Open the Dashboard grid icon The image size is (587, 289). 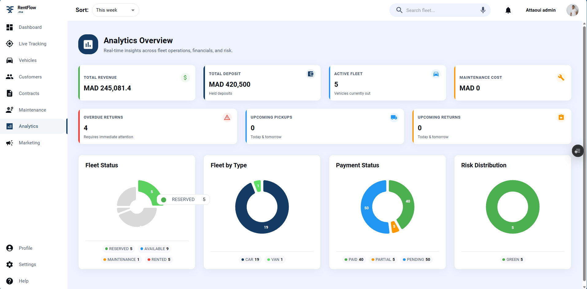(10, 27)
